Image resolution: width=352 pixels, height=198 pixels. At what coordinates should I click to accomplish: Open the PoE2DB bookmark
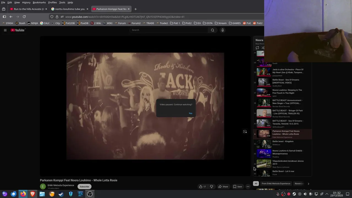68,23
